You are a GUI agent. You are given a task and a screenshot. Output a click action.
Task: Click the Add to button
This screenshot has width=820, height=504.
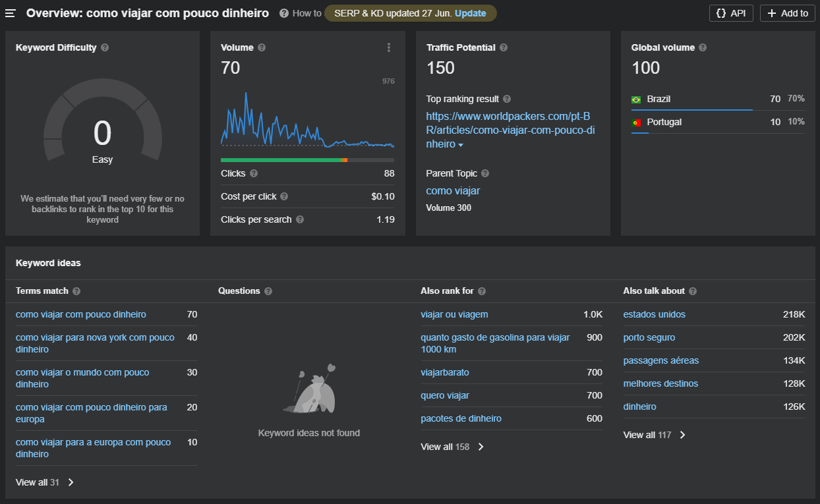tap(787, 13)
